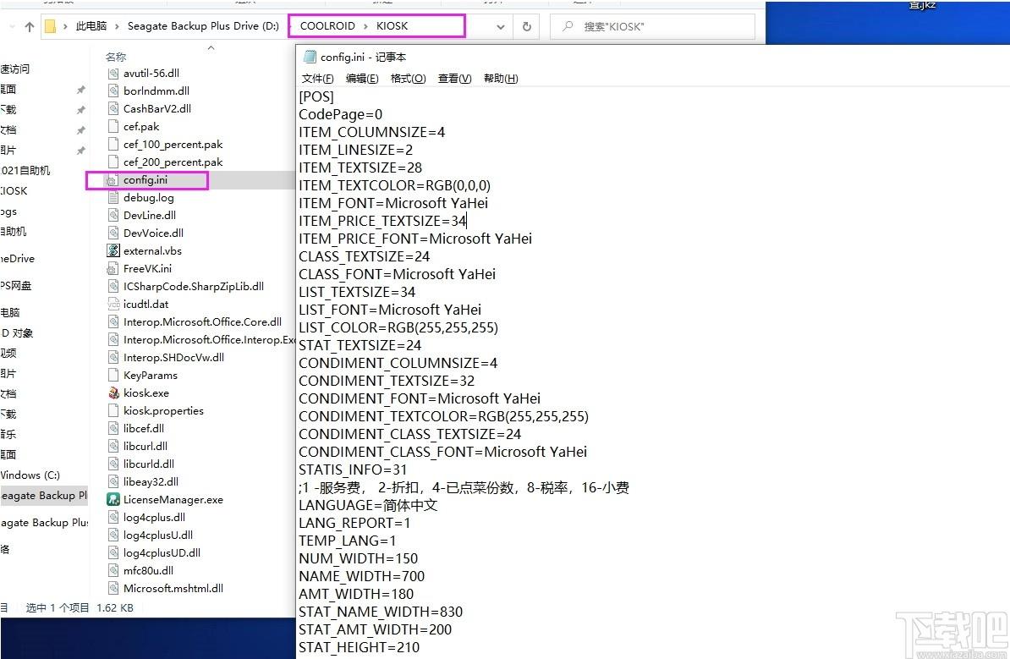Screen dimensions: 1010x659
Task: Open the 格式(O) menu in Notepad
Action: pyautogui.click(x=408, y=79)
